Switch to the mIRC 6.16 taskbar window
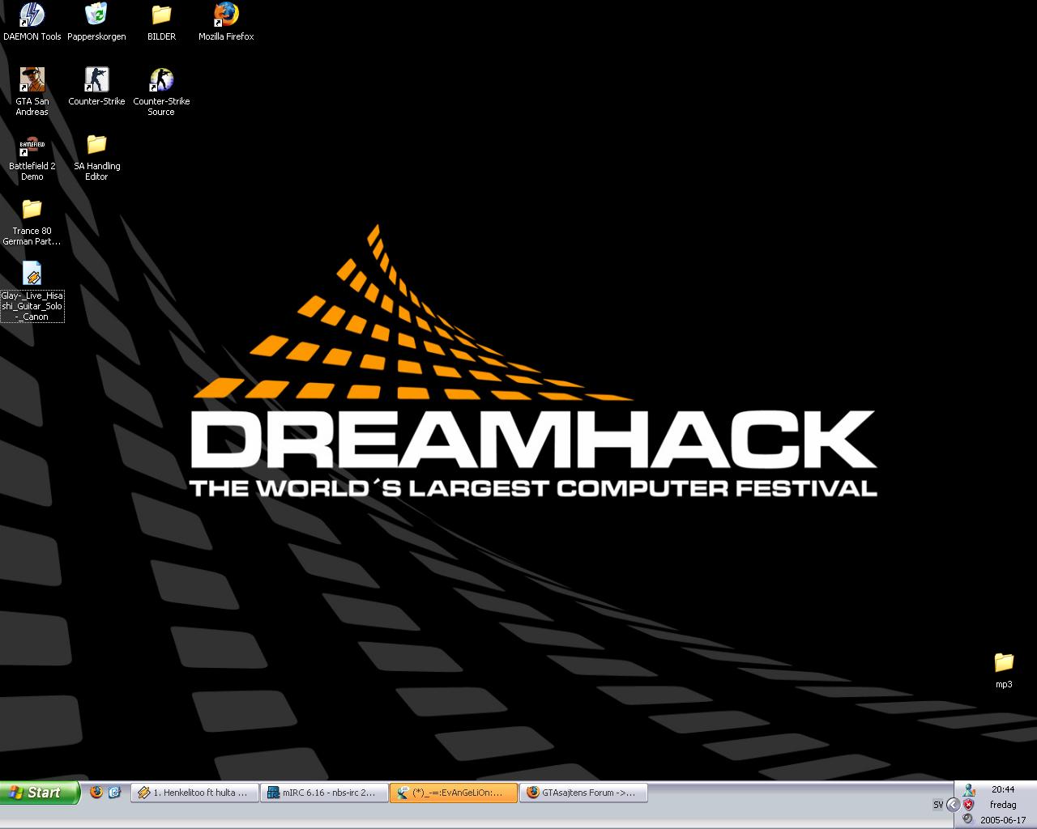Screen dimensions: 1037x829 (x=324, y=793)
